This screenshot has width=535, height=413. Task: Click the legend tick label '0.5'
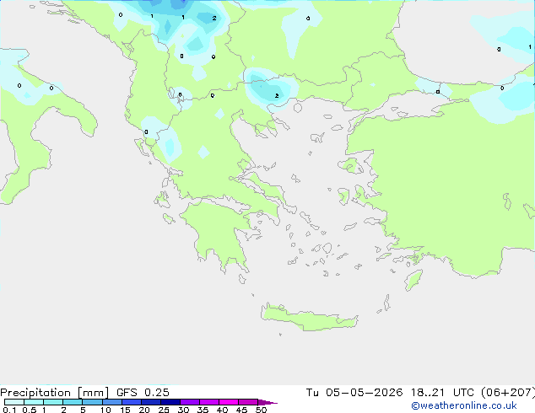[30, 410]
